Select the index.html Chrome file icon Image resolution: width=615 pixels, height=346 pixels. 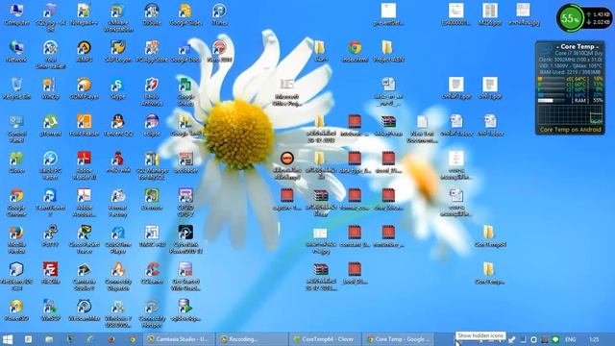[355, 51]
